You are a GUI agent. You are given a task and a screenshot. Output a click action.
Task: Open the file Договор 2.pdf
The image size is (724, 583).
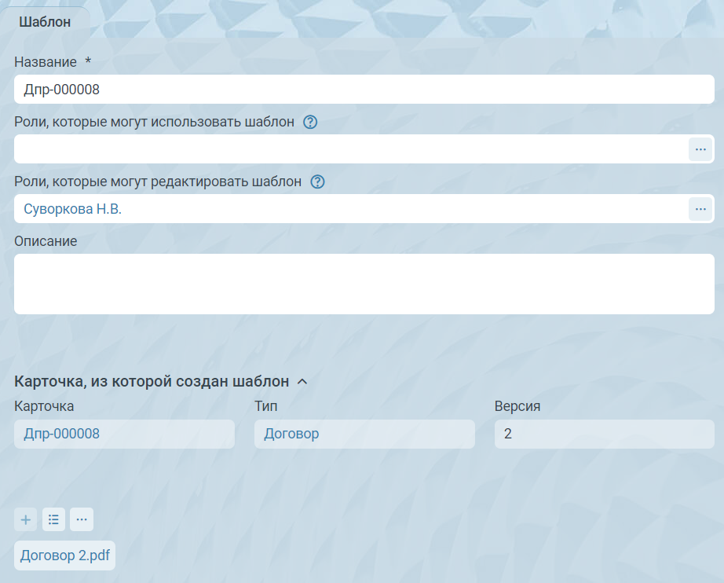[65, 555]
